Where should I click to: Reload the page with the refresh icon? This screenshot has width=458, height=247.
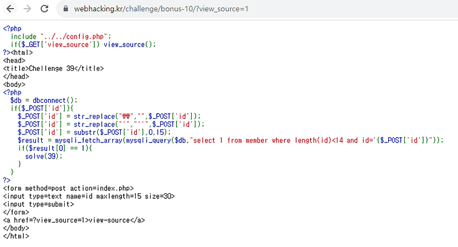pyautogui.click(x=45, y=9)
